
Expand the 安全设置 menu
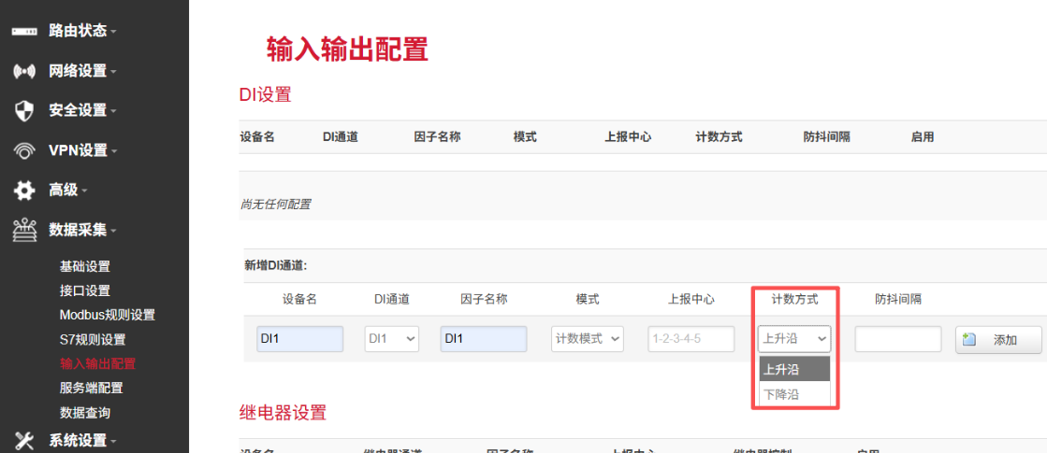pyautogui.click(x=82, y=110)
